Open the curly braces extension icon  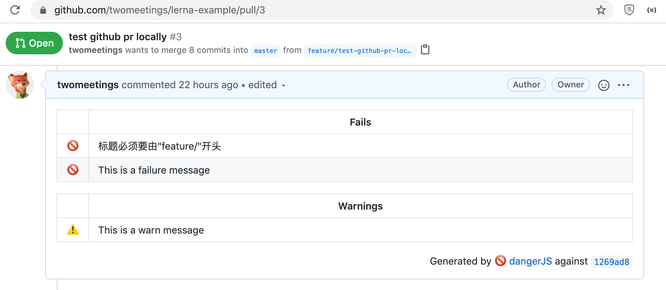point(652,10)
